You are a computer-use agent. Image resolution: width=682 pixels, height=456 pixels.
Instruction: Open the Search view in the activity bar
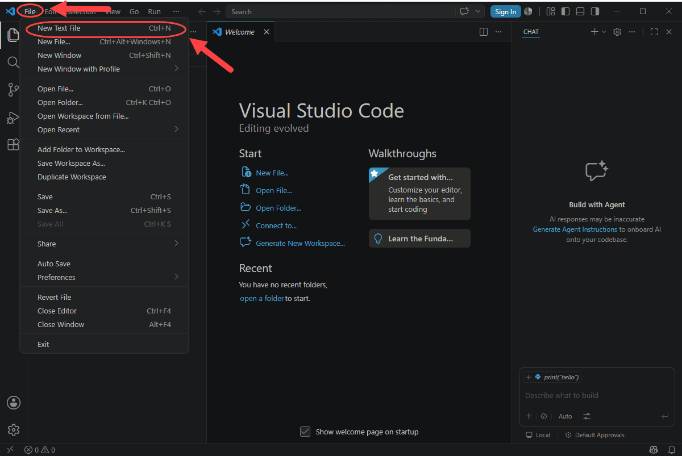point(13,62)
